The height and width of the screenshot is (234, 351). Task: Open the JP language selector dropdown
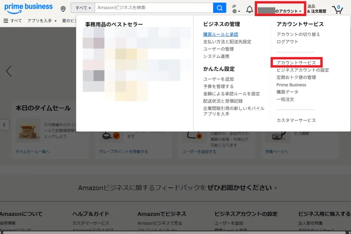click(236, 9)
